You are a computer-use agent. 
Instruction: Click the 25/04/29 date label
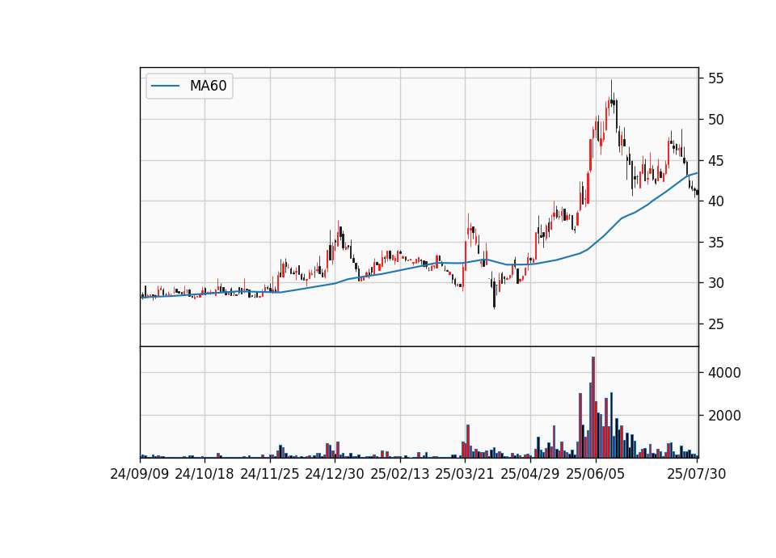pos(530,474)
